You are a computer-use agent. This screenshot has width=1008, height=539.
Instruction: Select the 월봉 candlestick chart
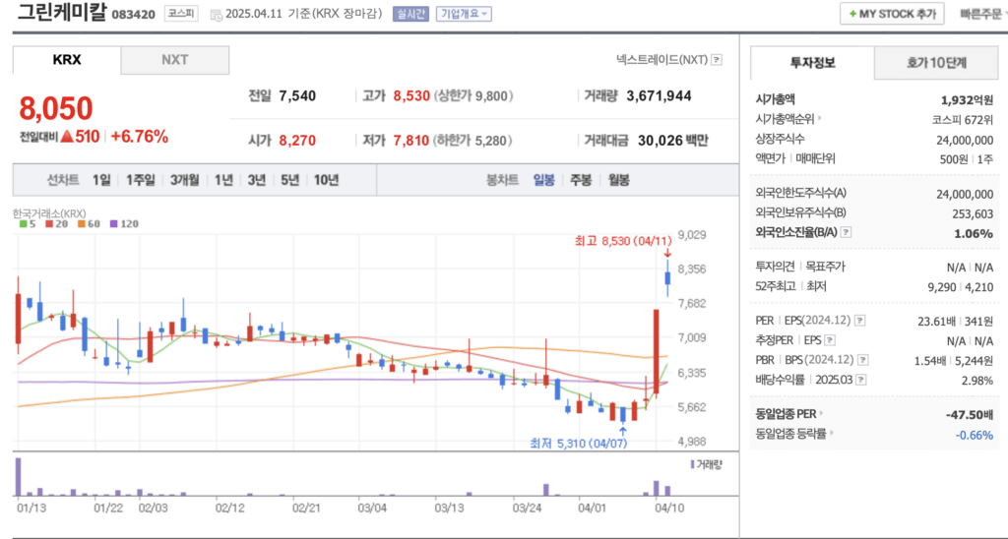click(618, 180)
